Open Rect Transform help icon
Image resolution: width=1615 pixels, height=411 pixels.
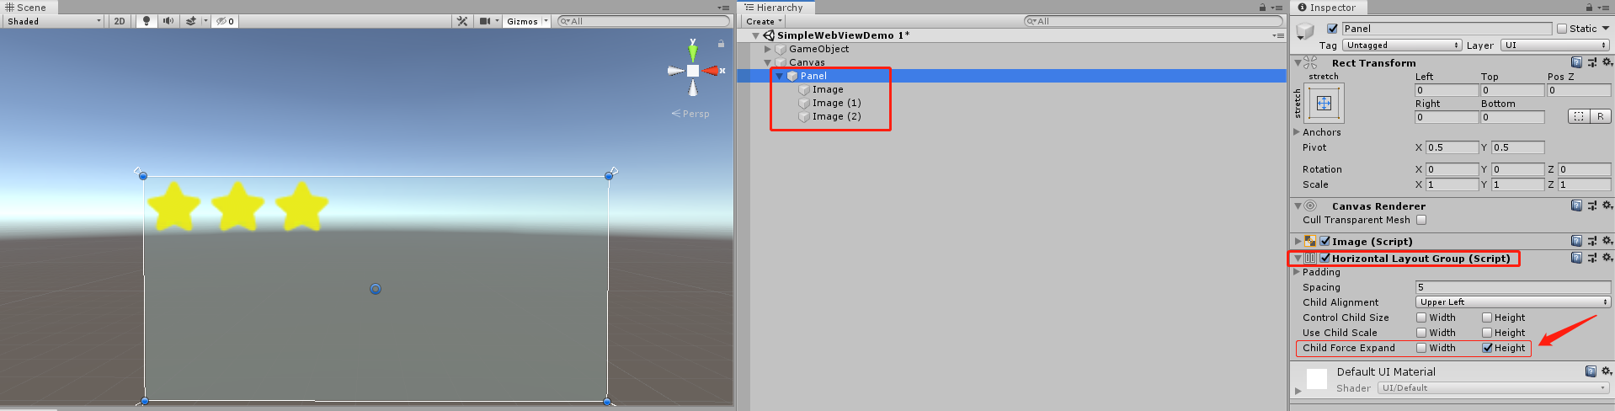click(x=1576, y=62)
